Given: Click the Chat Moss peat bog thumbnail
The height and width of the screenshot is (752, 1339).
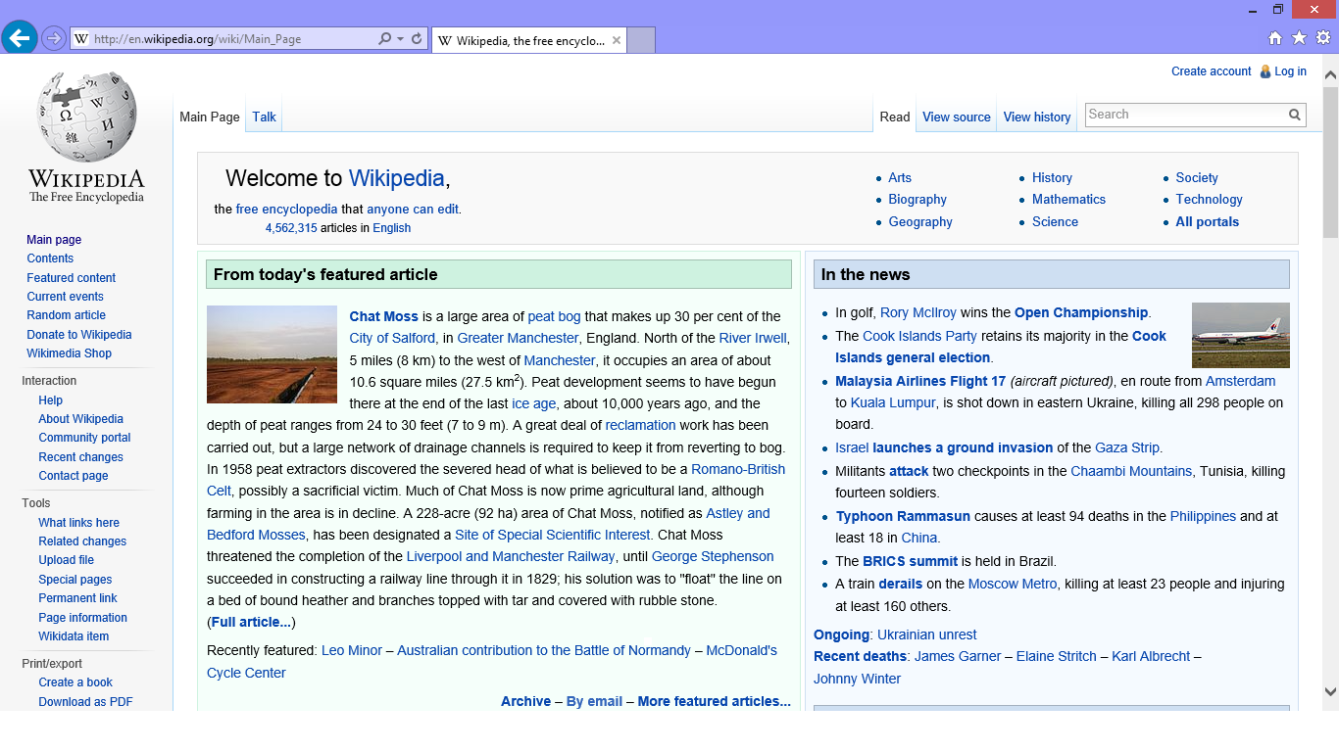Looking at the screenshot, I should 272,354.
